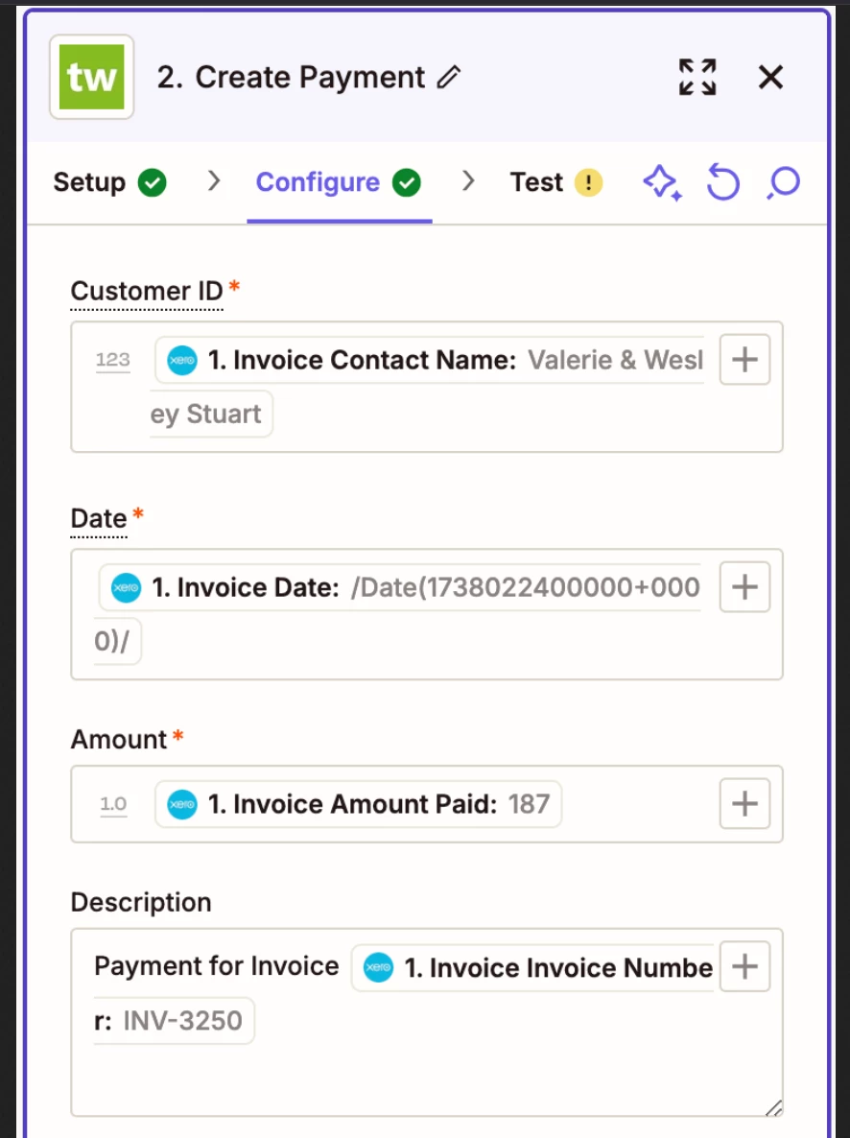Click the INV-3250 value text
Viewport: 850px width, 1138px height.
tap(183, 1020)
